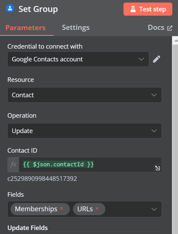Click the external link icon beside Docs
178x234 pixels.
(170, 28)
